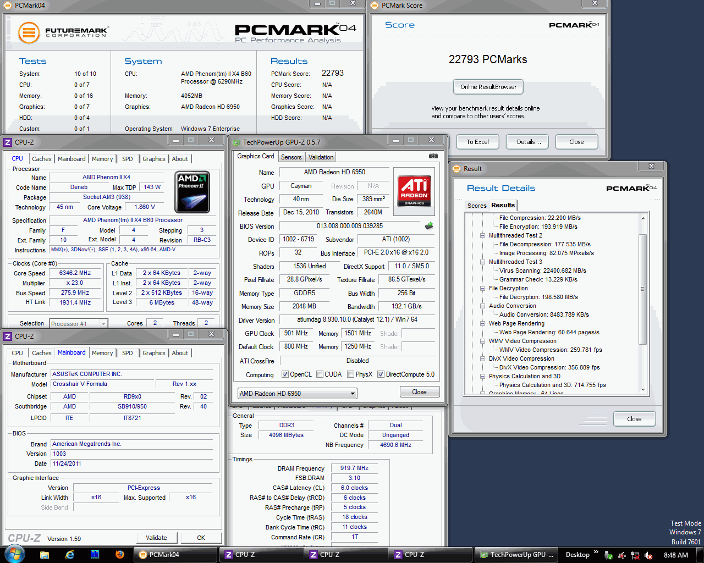Collapse the Audio Conversion tree node
Viewport: 704px width, 563px height.
click(x=483, y=306)
